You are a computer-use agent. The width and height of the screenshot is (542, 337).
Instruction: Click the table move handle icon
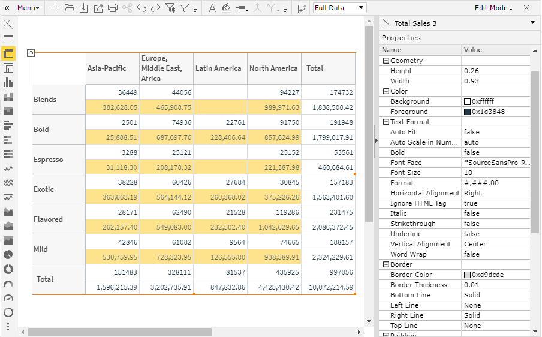pos(31,53)
